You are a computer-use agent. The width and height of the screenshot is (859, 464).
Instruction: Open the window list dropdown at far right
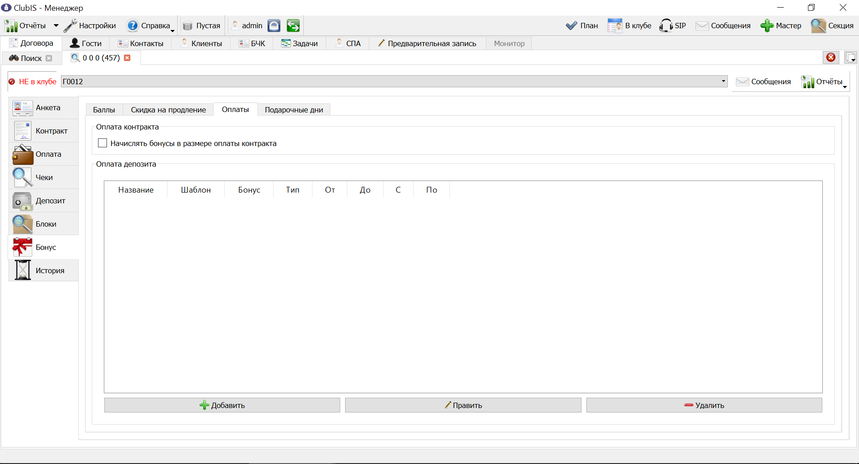coord(850,57)
